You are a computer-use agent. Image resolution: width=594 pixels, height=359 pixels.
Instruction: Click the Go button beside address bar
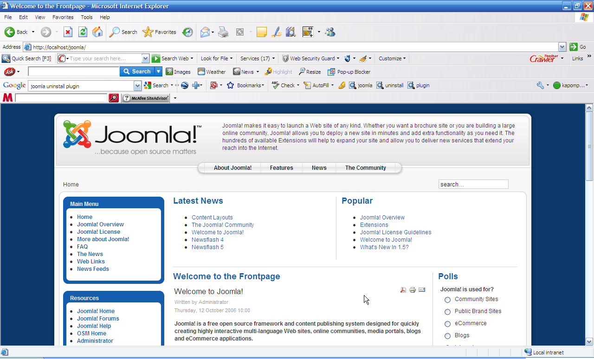tap(578, 47)
